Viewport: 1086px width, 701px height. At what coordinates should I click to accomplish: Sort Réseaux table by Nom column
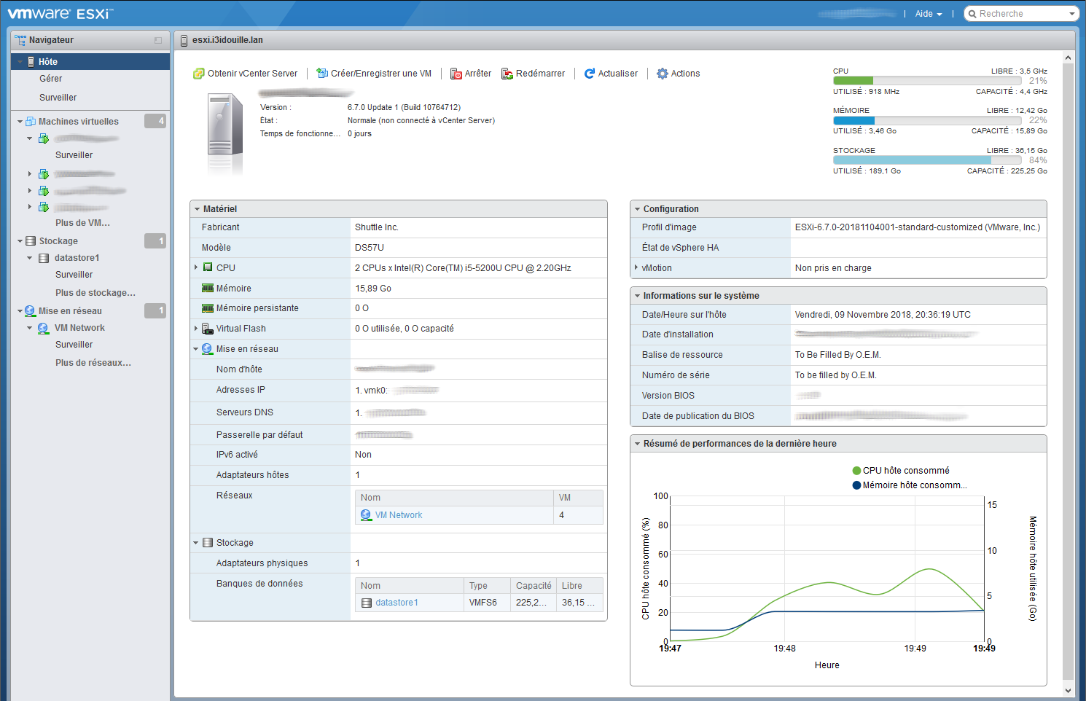(454, 498)
